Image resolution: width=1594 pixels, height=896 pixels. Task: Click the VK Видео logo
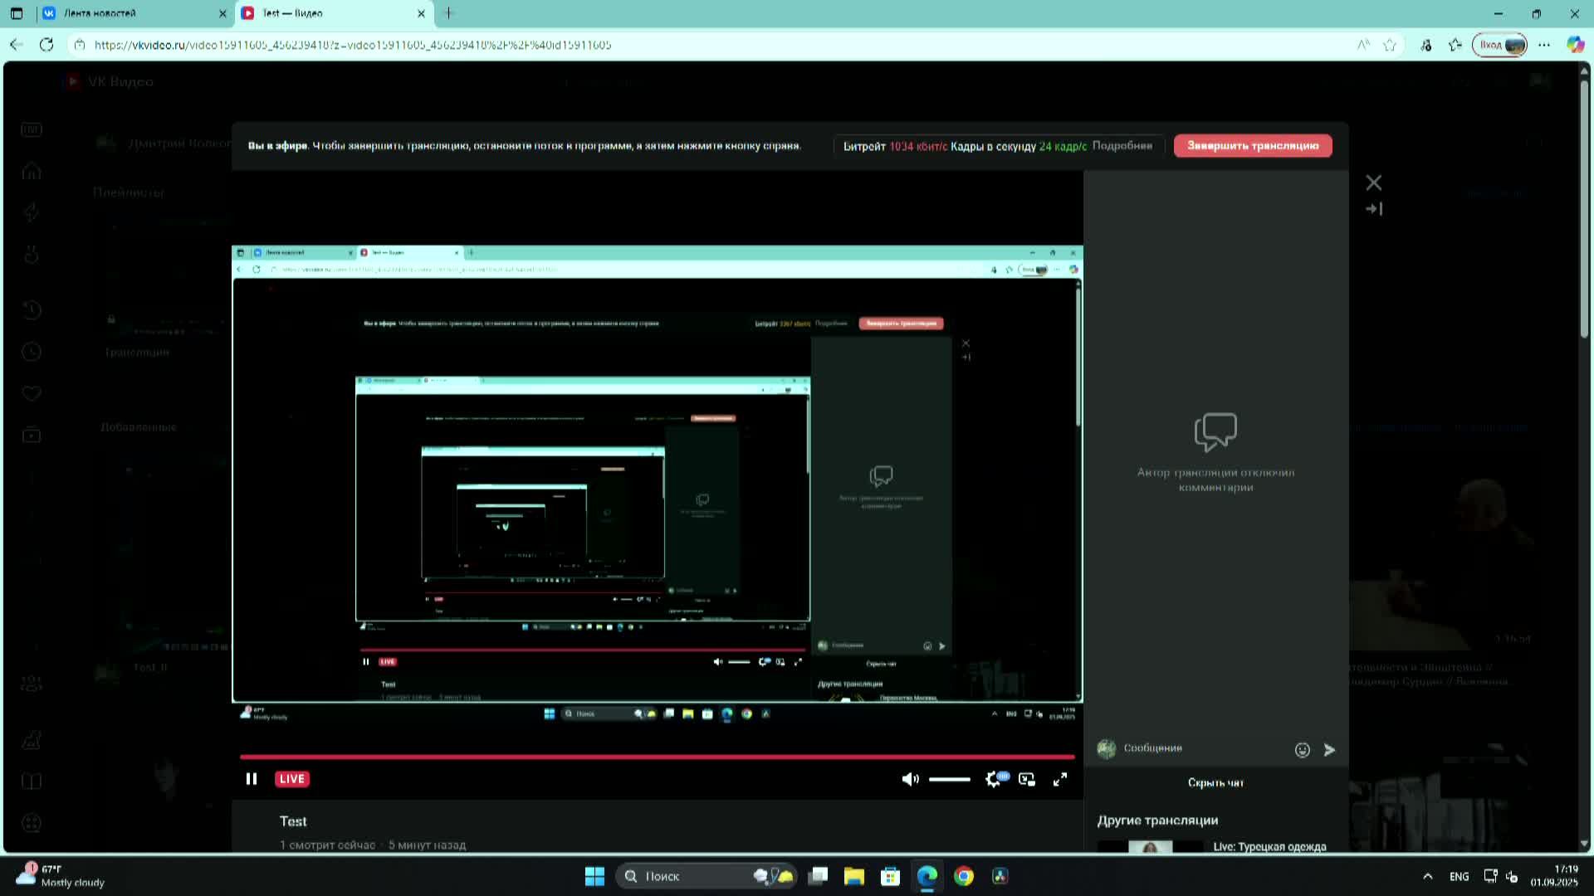point(110,81)
